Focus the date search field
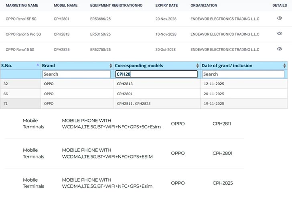 click(243, 74)
